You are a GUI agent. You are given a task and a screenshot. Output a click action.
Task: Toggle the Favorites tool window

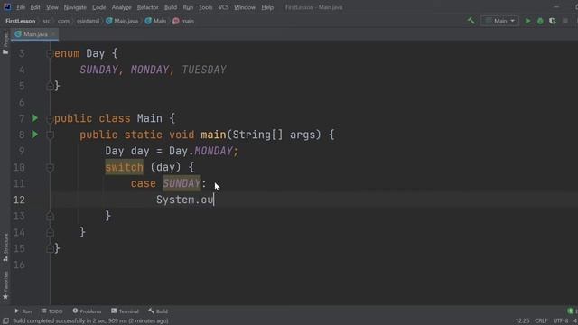[5, 285]
